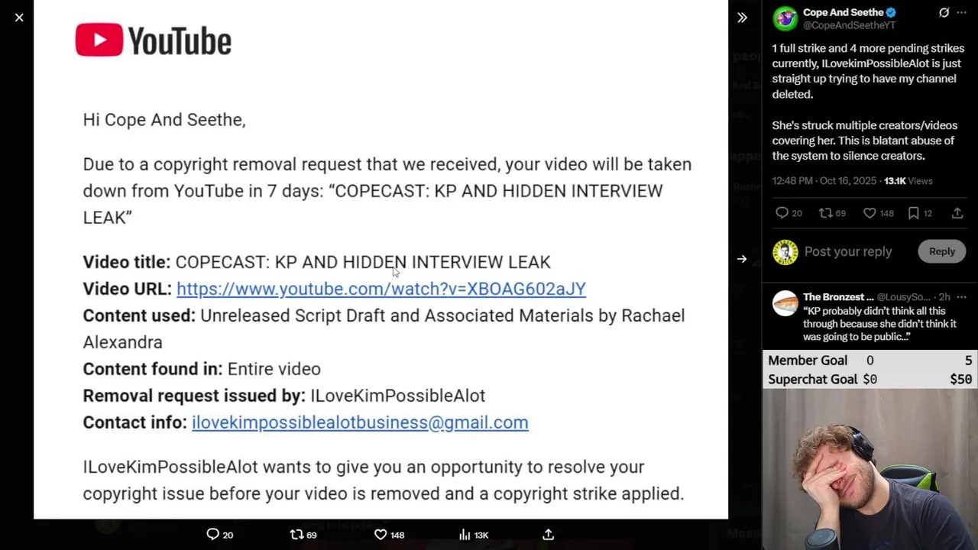The image size is (978, 550).
Task: Open Grok explain icon on the tweet
Action: coord(944,12)
